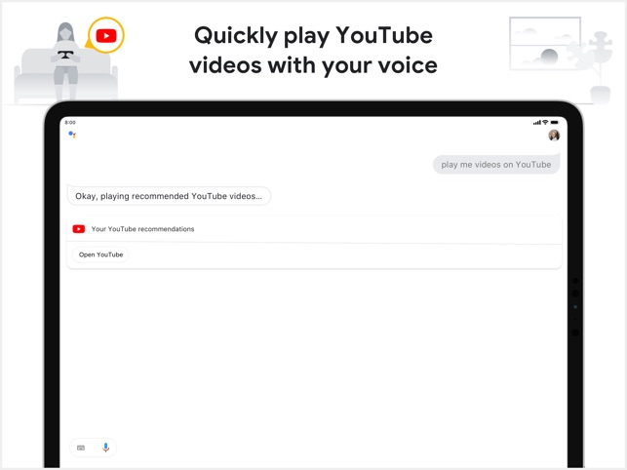Open the keyboard input icon
This screenshot has height=470, width=627.
81,448
